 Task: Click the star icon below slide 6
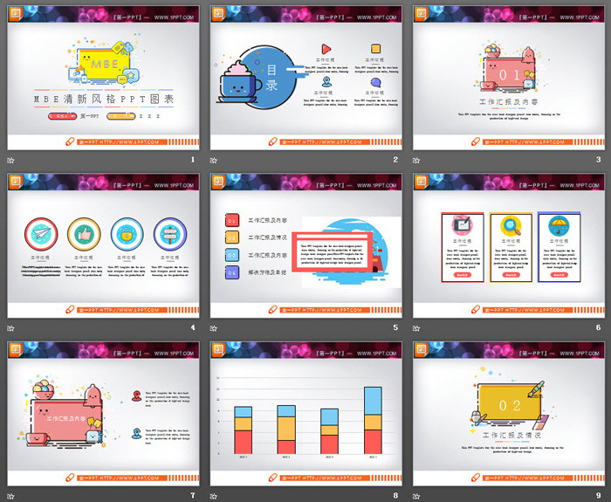(417, 328)
